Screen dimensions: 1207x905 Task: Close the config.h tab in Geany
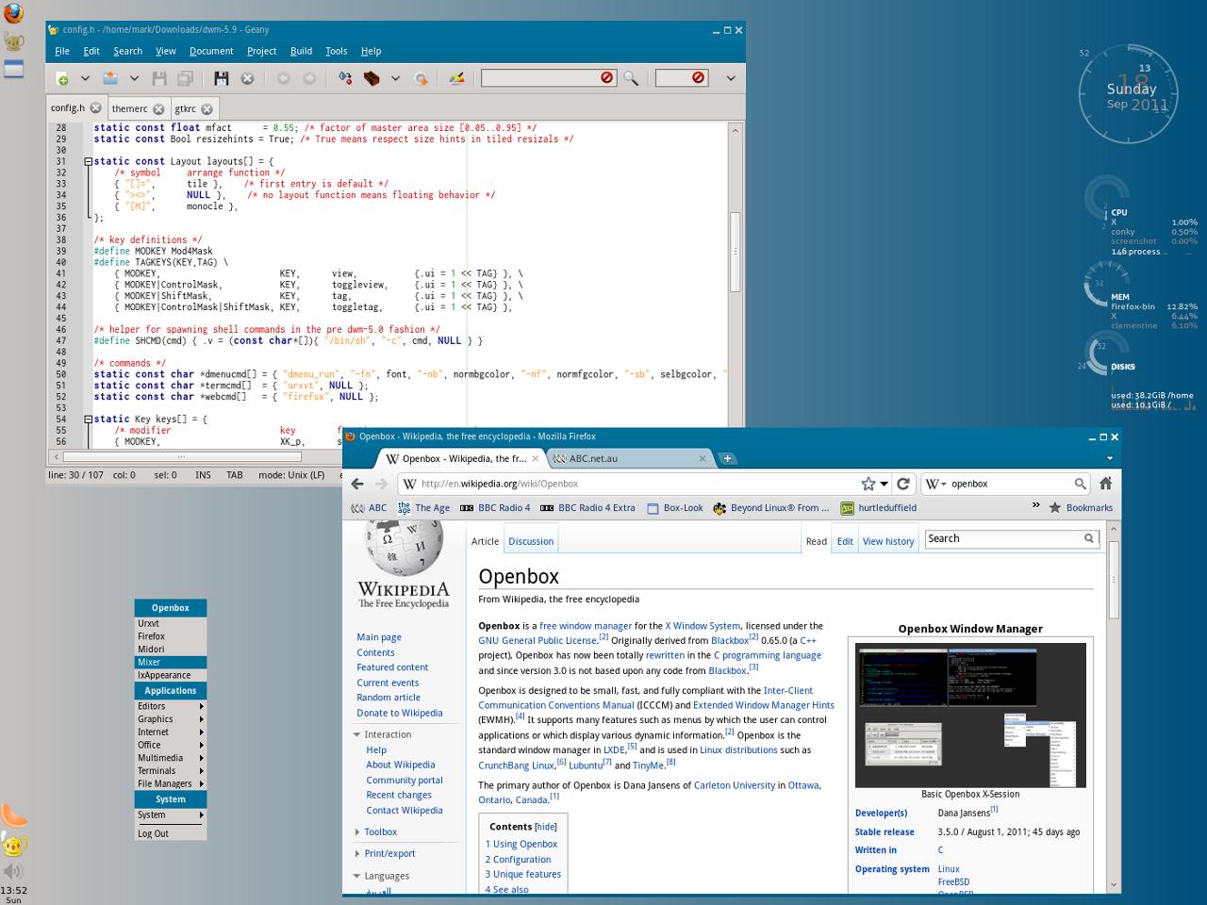tap(95, 108)
